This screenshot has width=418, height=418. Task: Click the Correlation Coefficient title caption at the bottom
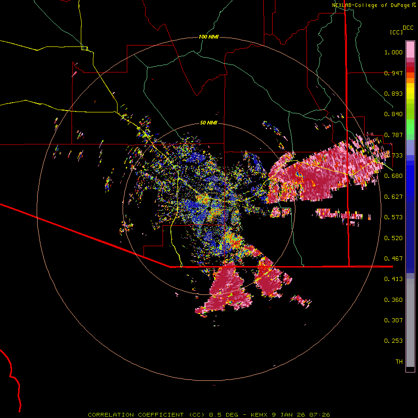[209, 415]
